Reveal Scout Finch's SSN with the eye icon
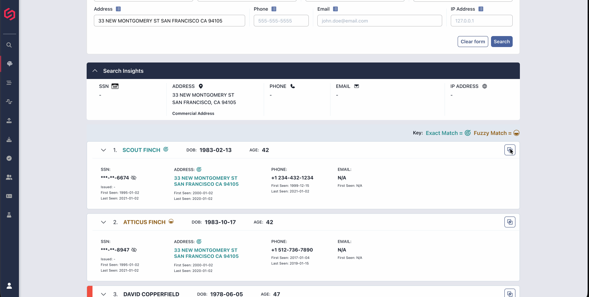 (x=134, y=178)
